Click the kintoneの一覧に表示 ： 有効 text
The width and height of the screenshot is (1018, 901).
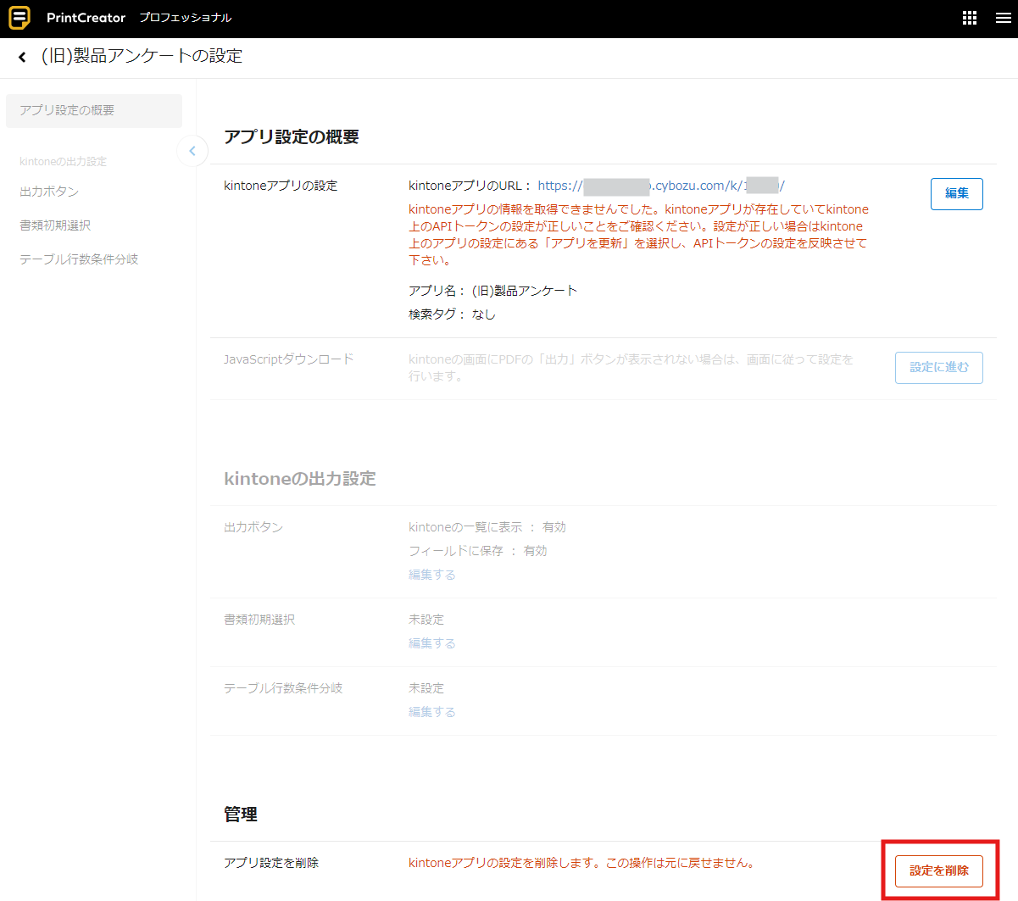click(487, 527)
